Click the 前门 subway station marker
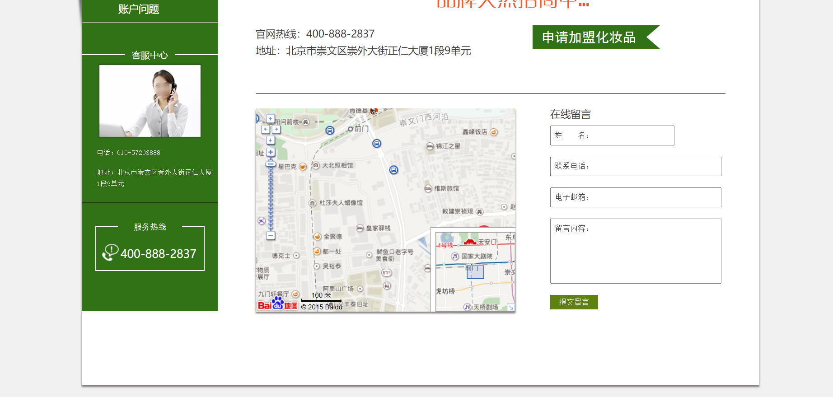The height and width of the screenshot is (397, 833). click(x=350, y=129)
